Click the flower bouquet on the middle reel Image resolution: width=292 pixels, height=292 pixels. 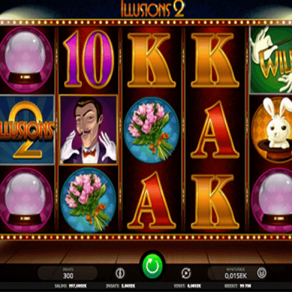pyautogui.click(x=152, y=130)
